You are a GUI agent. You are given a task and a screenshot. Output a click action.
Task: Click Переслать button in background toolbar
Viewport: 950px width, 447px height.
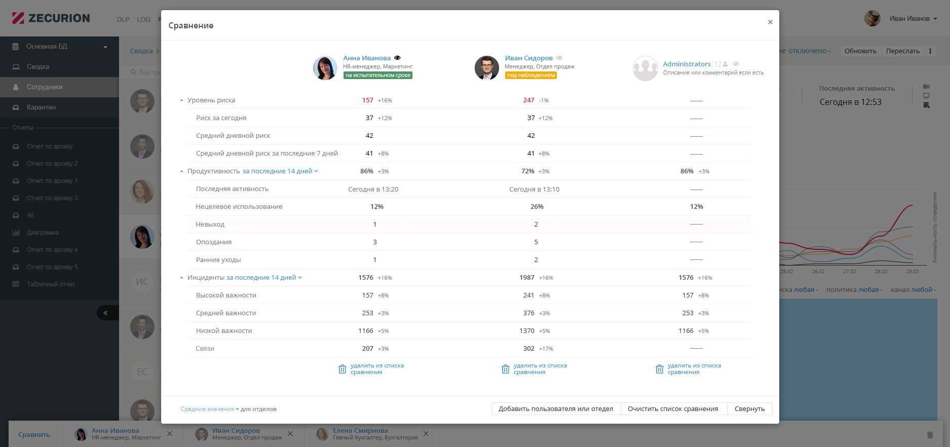tap(903, 51)
